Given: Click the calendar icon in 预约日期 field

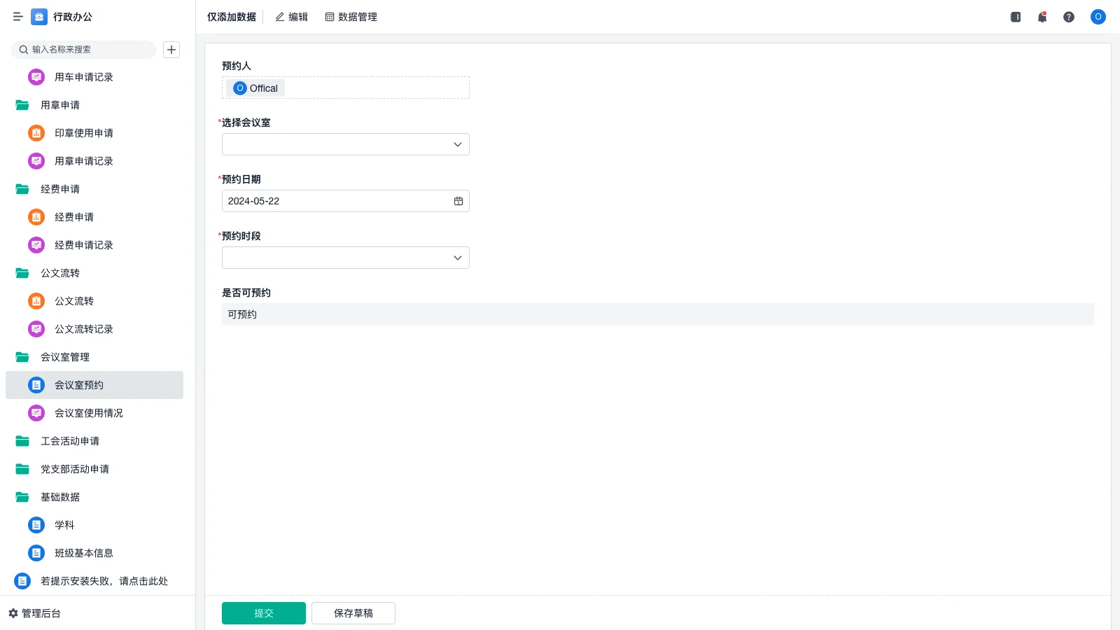Looking at the screenshot, I should pyautogui.click(x=458, y=201).
